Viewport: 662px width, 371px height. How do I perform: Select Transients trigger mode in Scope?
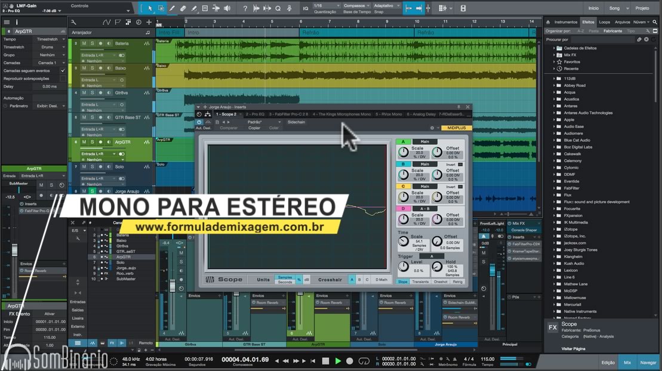[x=420, y=282]
